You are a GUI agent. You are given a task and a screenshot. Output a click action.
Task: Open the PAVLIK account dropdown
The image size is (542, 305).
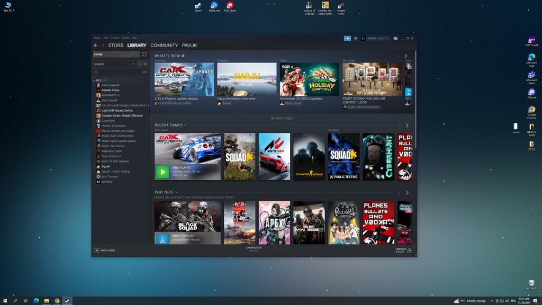click(378, 38)
